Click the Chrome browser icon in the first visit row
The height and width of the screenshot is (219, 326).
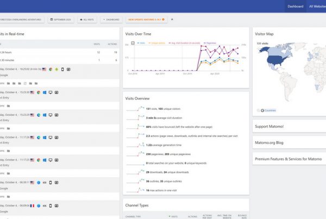(50, 70)
